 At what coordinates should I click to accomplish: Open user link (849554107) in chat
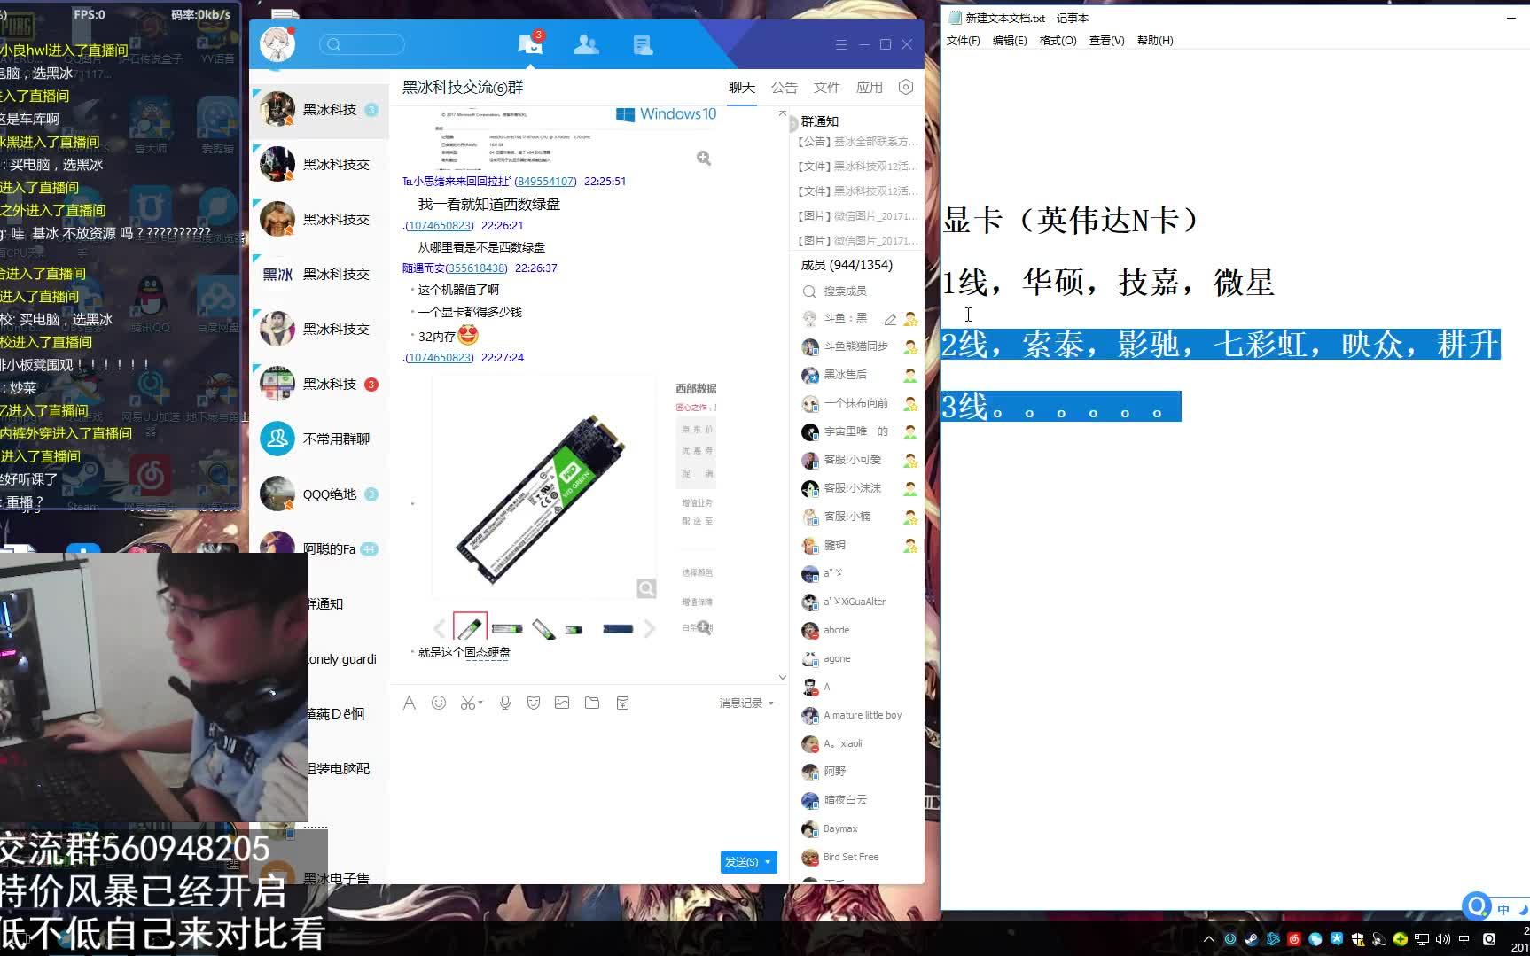[x=545, y=181]
